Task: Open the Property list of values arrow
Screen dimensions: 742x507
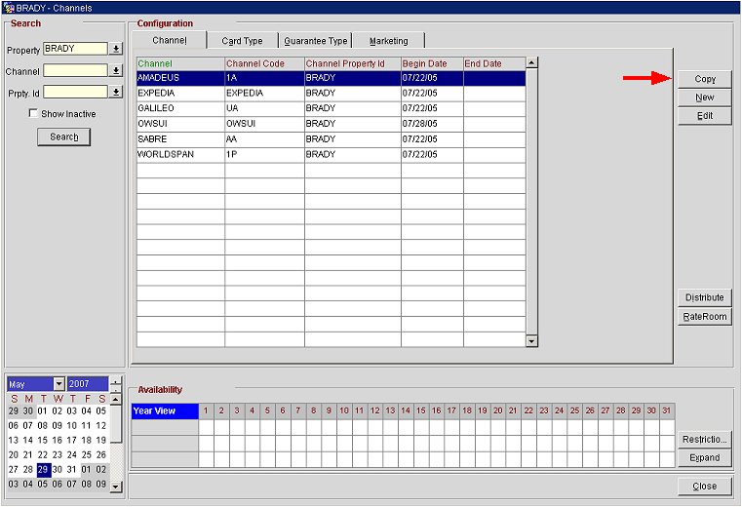Action: coord(116,48)
